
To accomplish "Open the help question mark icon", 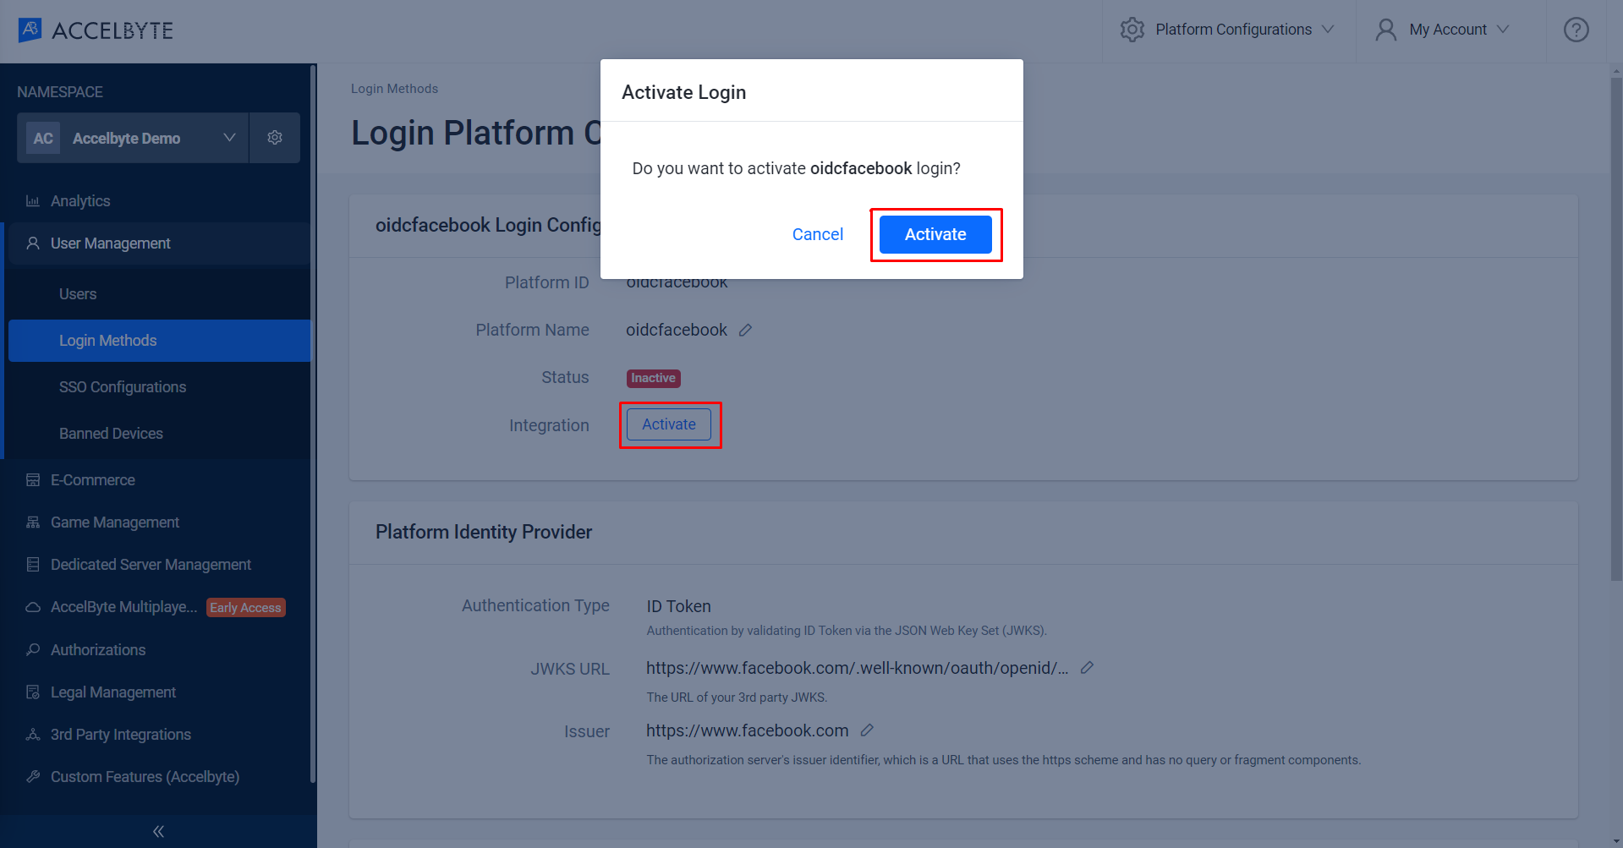I will [x=1576, y=30].
